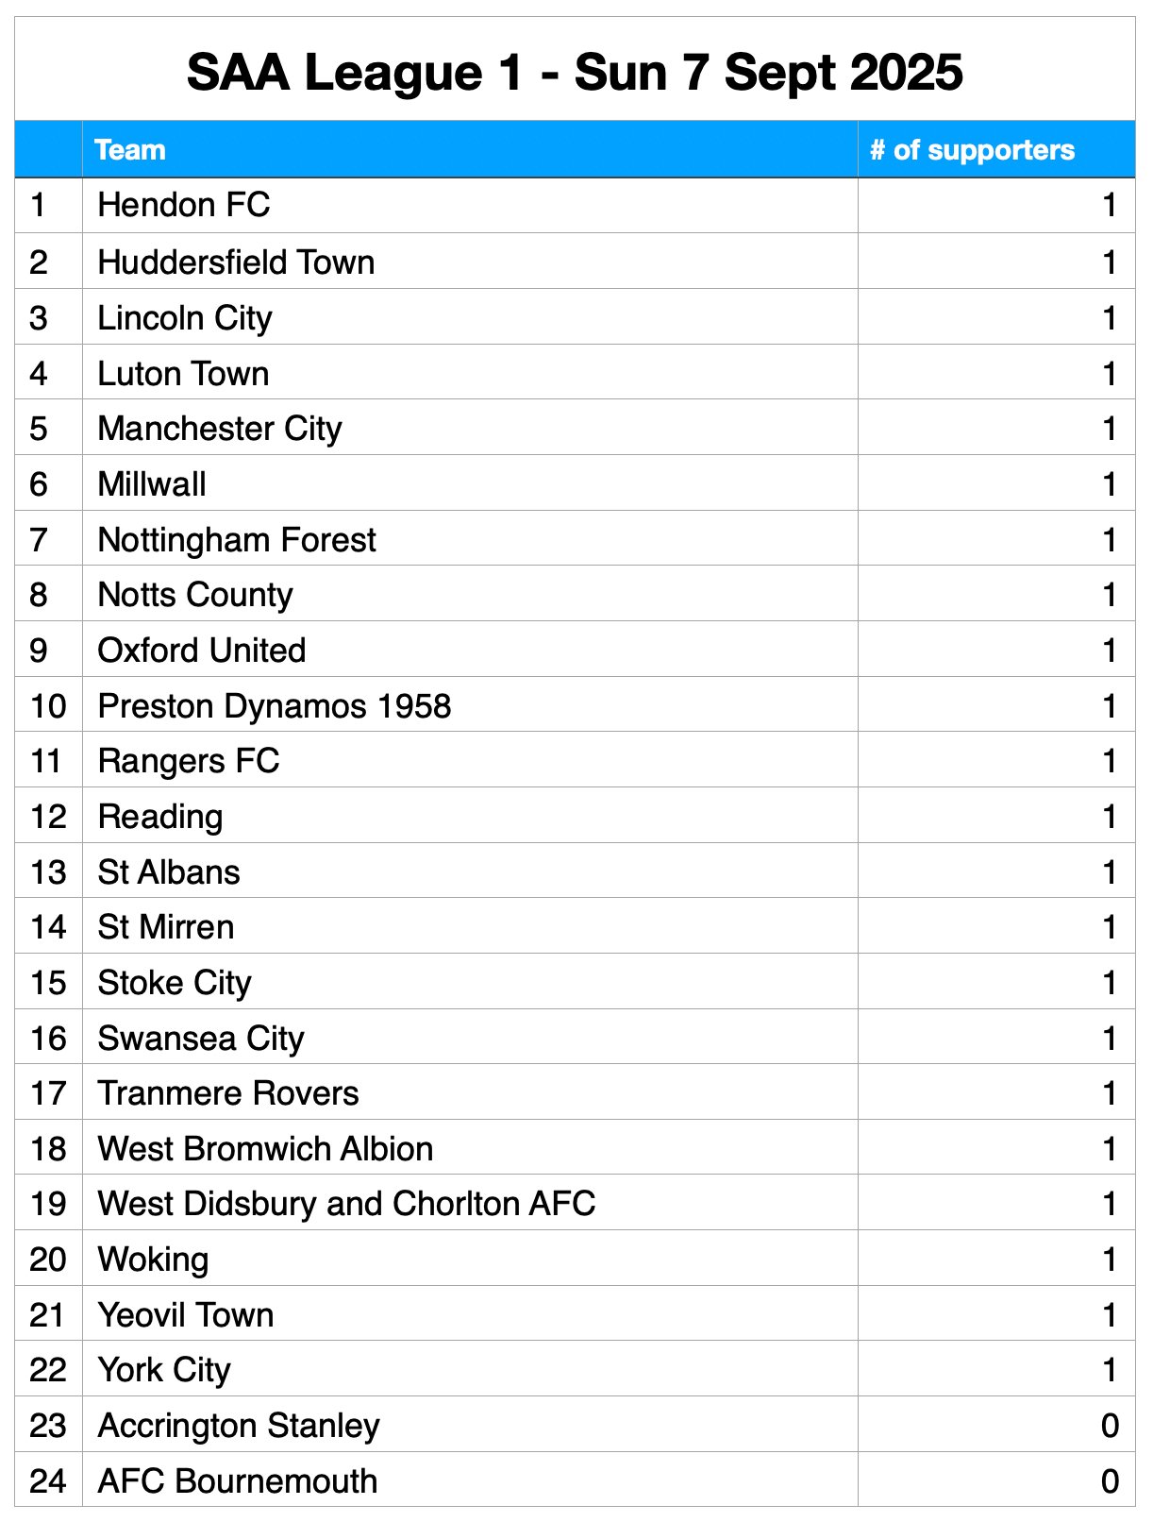
Task: Click the Hendon FC team cell
Action: [x=184, y=205]
